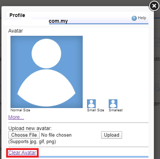Select the Small Size avatar thumbnail
Image resolution: width=160 pixels, height=159 pixels.
coord(91,104)
